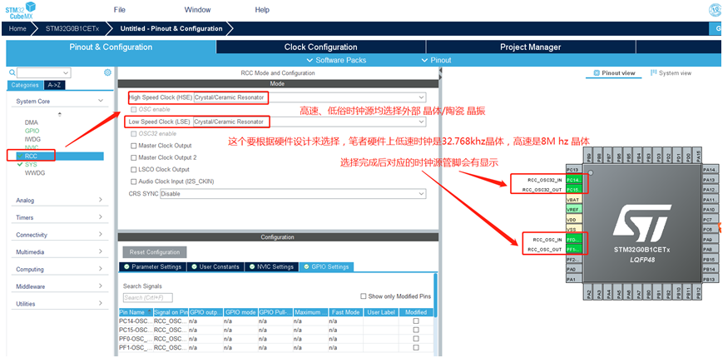
Task: Click the Pinout view chip icon
Action: coord(597,73)
